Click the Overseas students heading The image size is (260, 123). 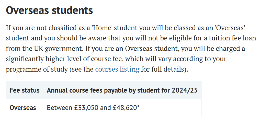click(49, 10)
